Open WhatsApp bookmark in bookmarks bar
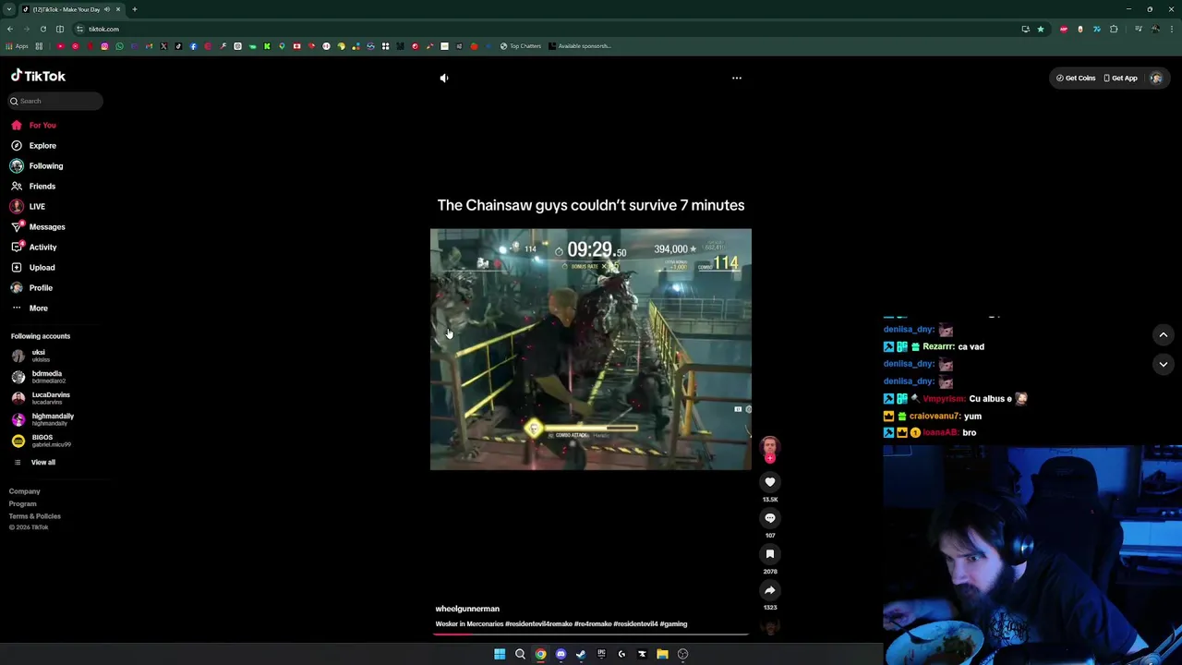 pyautogui.click(x=119, y=46)
